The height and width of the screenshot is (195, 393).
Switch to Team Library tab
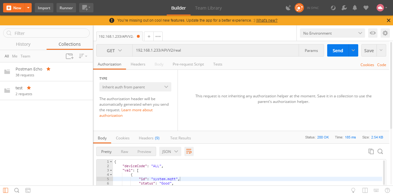click(208, 8)
